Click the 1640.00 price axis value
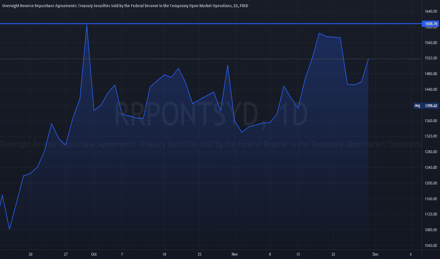The width and height of the screenshot is (440, 259). click(431, 11)
